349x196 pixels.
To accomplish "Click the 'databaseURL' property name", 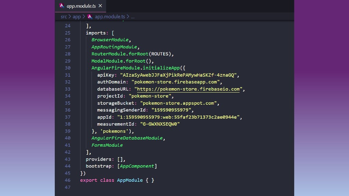I will pyautogui.click(x=113, y=89).
